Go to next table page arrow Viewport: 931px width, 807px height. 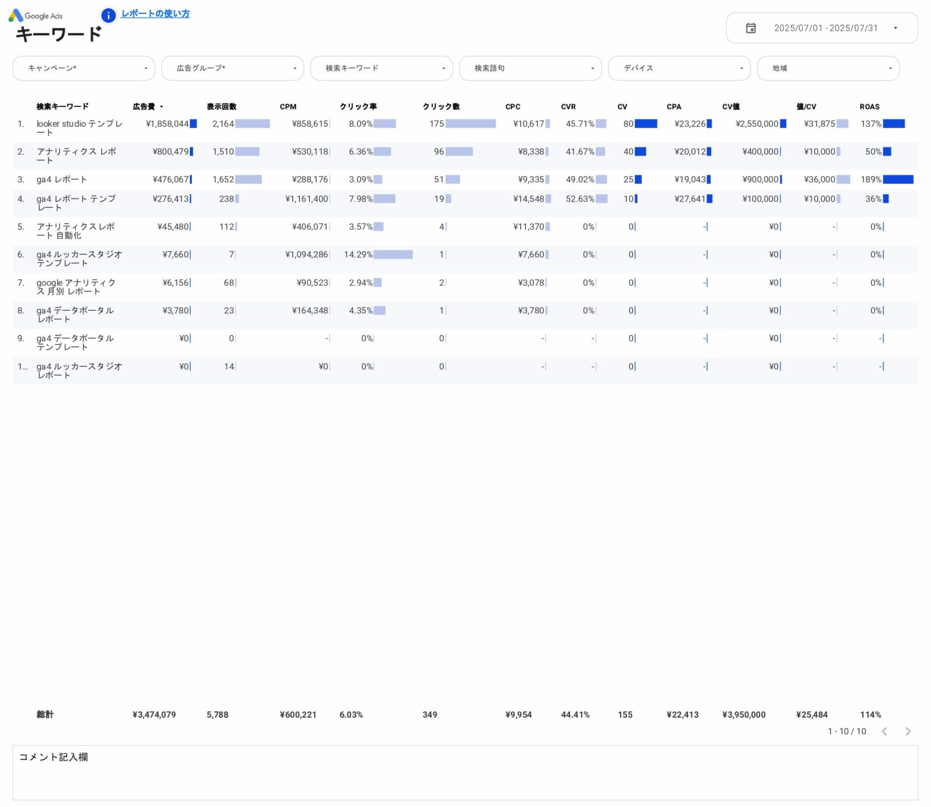[907, 731]
